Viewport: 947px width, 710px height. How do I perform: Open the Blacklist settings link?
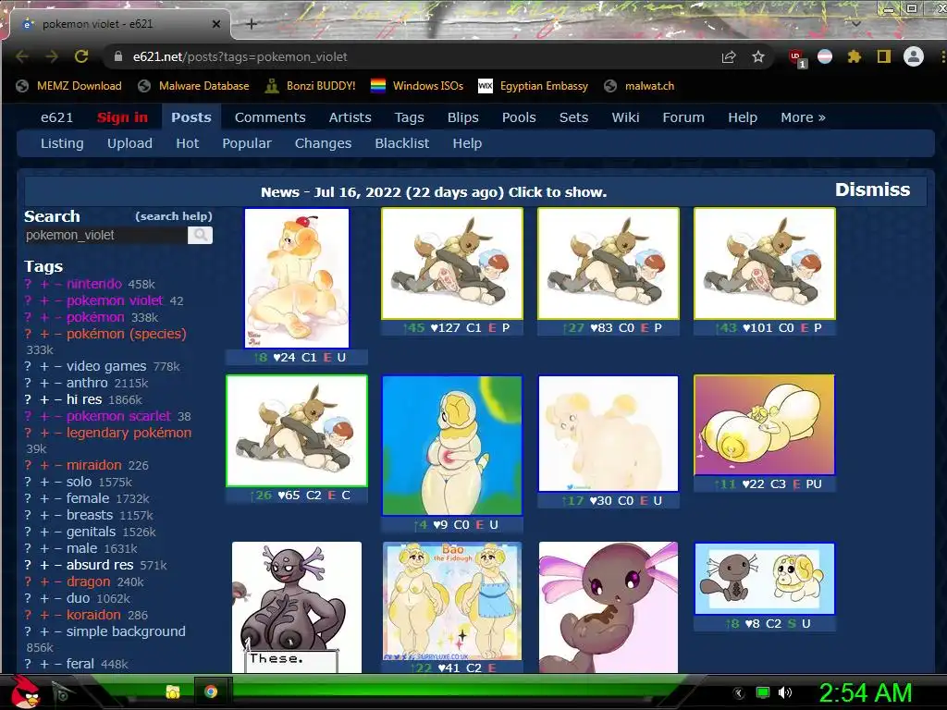click(401, 143)
